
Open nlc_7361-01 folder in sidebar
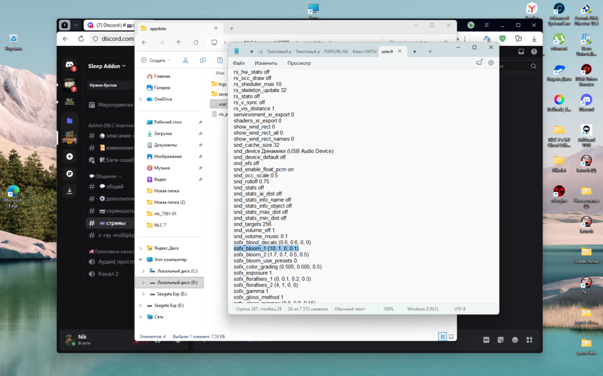(165, 214)
